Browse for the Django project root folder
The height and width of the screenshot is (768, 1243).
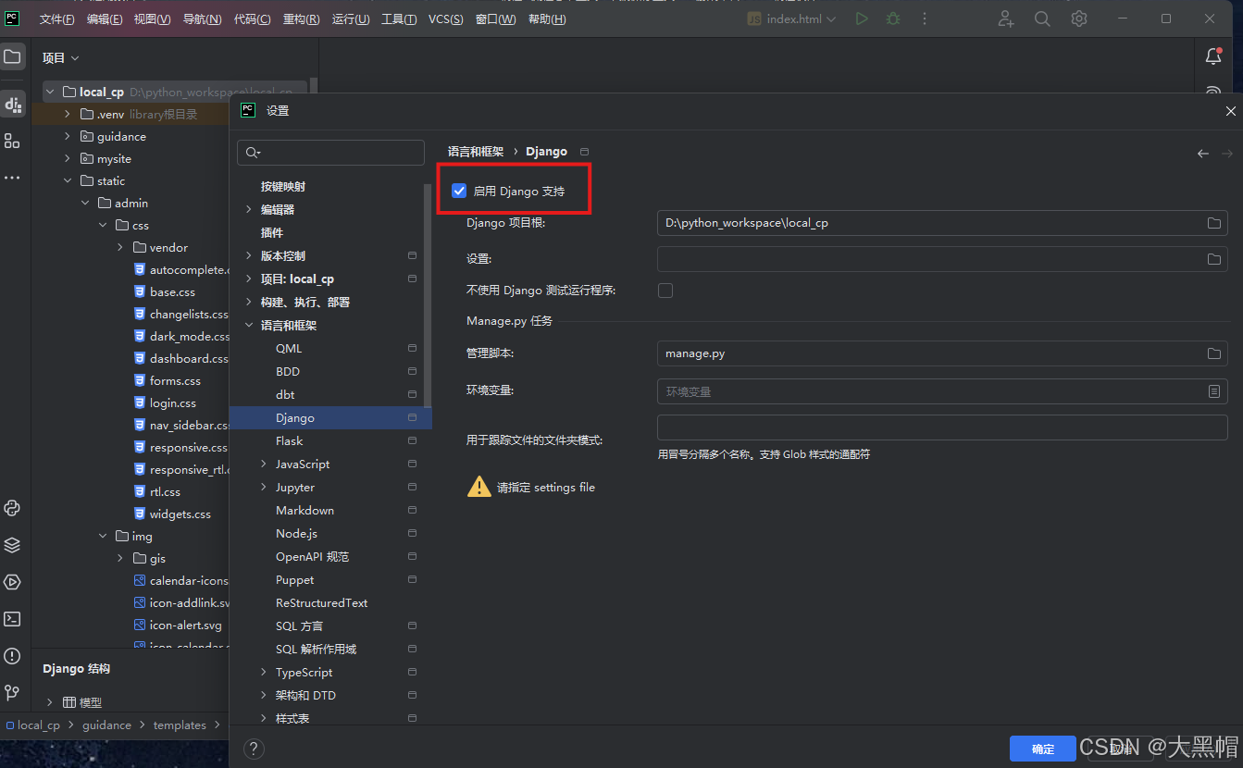coord(1213,223)
